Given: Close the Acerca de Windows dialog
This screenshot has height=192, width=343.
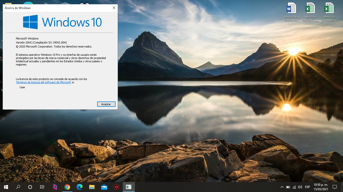Looking at the screenshot, I should click(114, 8).
